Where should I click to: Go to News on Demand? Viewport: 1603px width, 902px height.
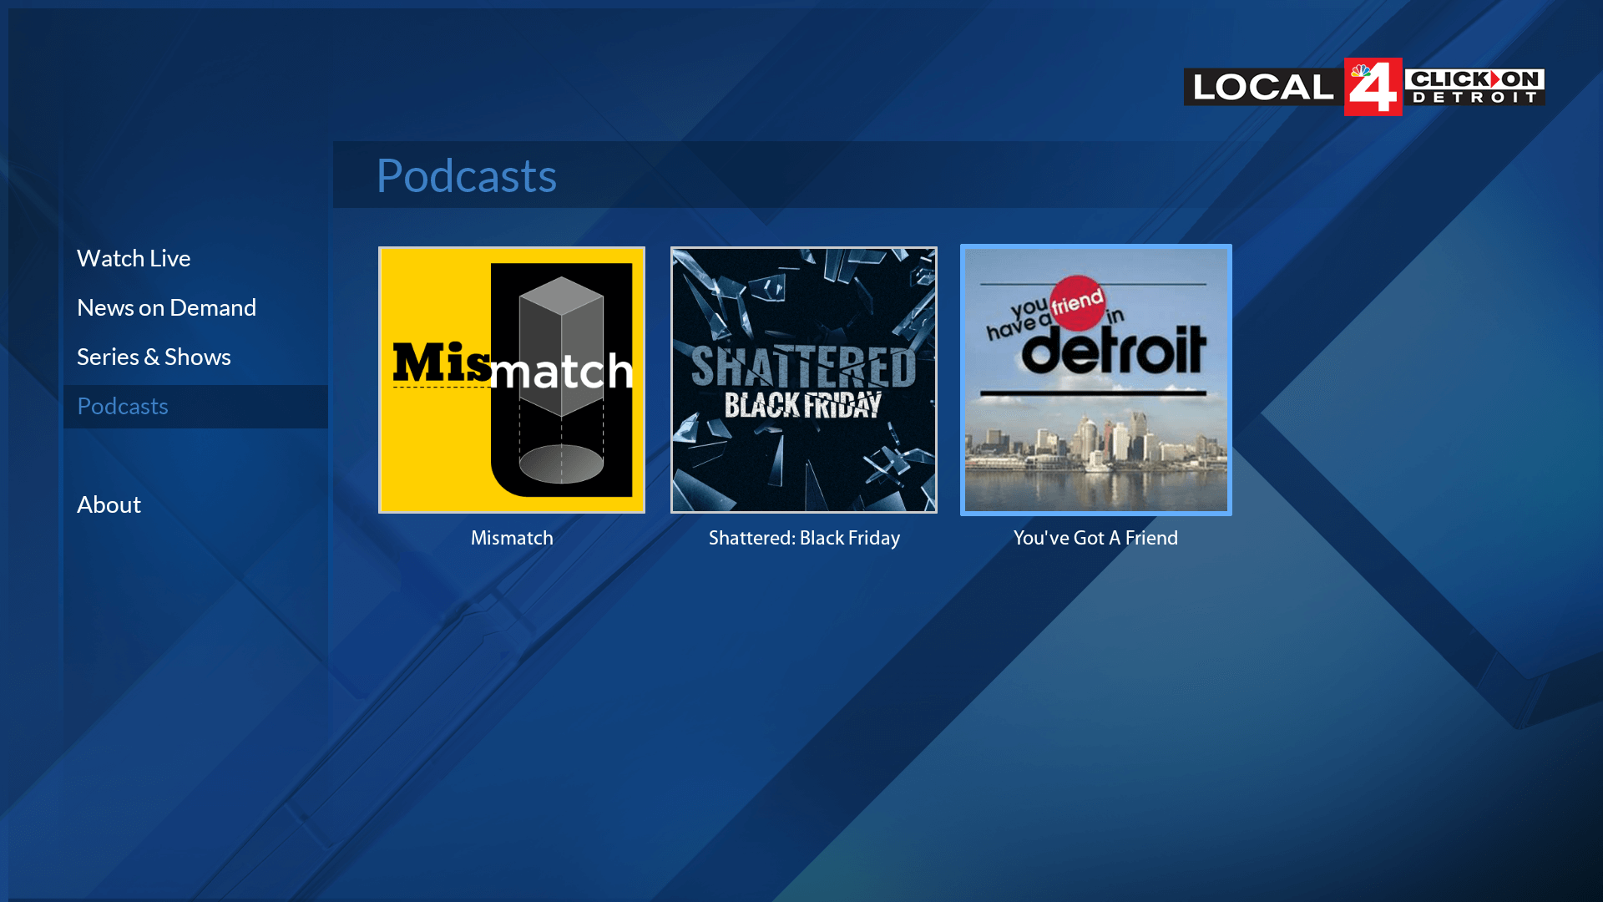point(166,308)
